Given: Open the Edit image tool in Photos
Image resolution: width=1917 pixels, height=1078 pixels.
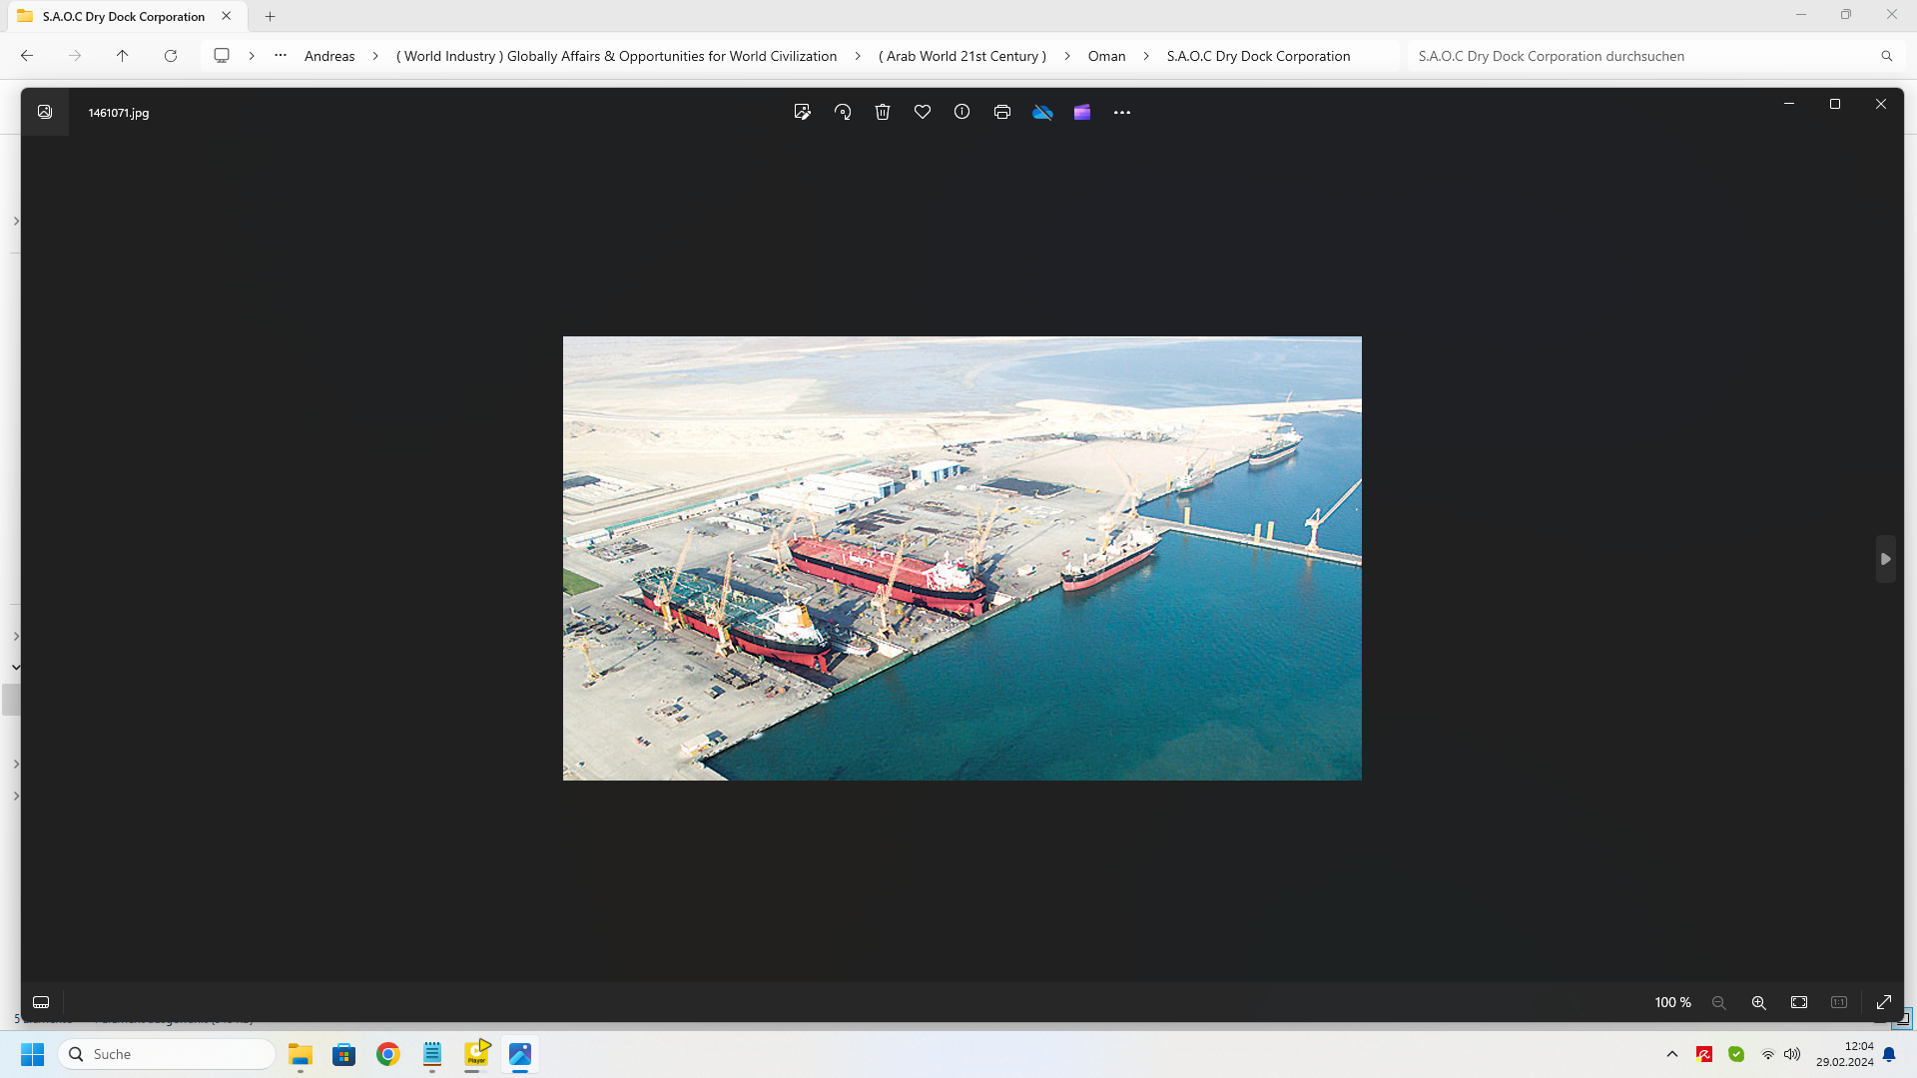Looking at the screenshot, I should click(802, 112).
